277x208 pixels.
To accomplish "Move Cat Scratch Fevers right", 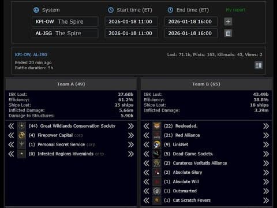I will click(x=266, y=200).
